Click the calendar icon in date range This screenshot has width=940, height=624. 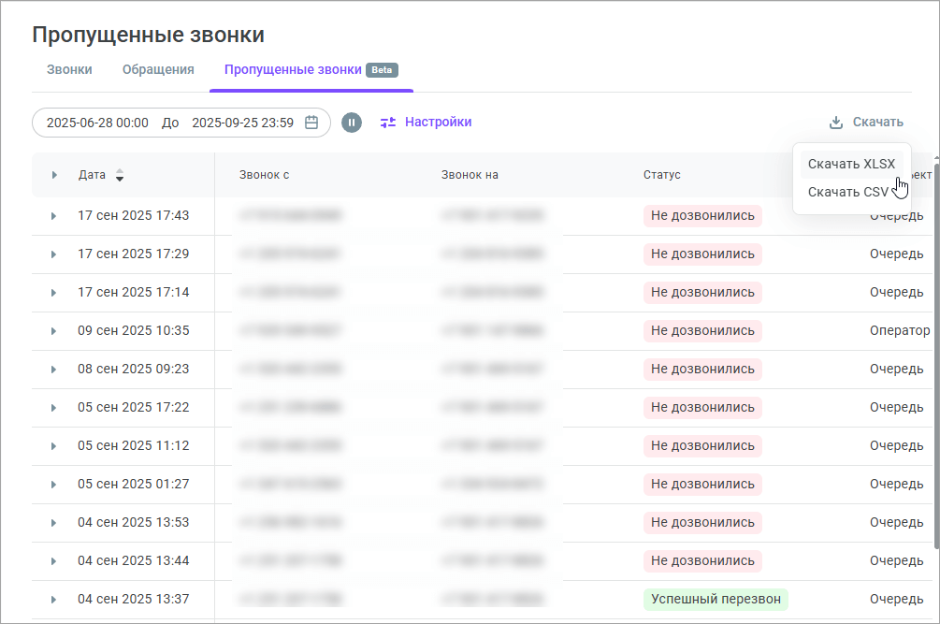click(311, 123)
